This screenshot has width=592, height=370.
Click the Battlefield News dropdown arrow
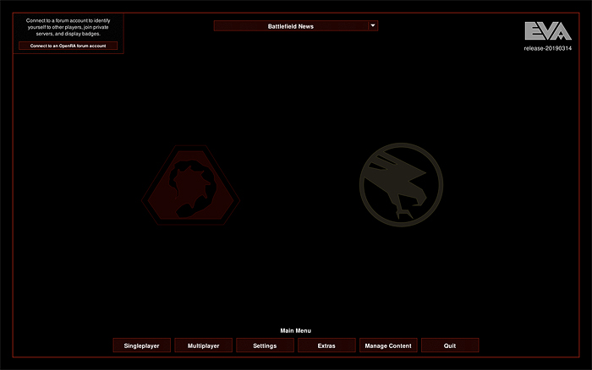click(x=372, y=26)
